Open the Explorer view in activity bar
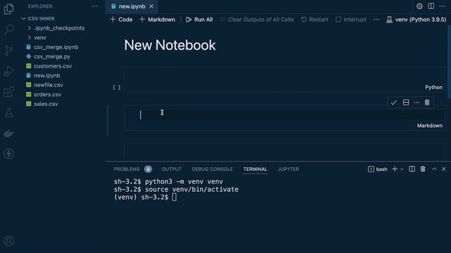The width and height of the screenshot is (451, 253). (8, 9)
